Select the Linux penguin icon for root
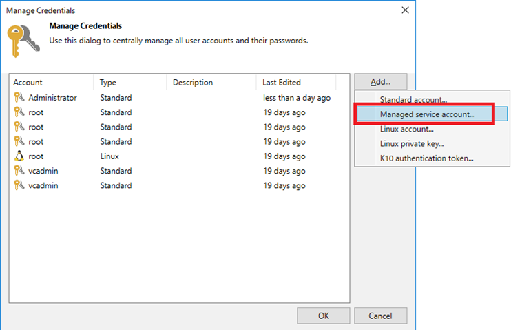 pos(19,156)
